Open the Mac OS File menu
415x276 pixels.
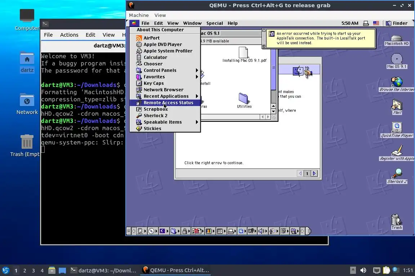point(145,23)
